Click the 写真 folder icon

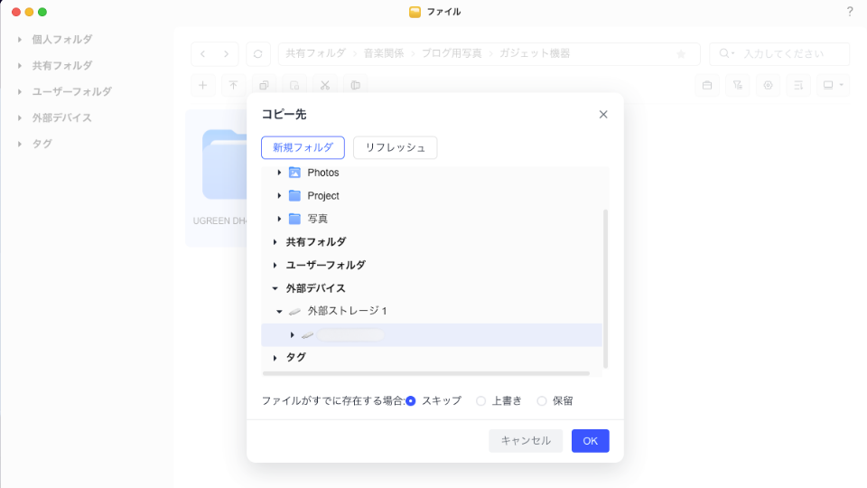[x=294, y=219]
